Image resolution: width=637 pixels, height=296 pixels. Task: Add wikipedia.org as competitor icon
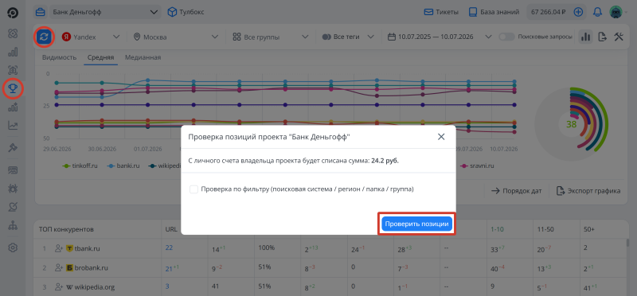pyautogui.click(x=58, y=287)
